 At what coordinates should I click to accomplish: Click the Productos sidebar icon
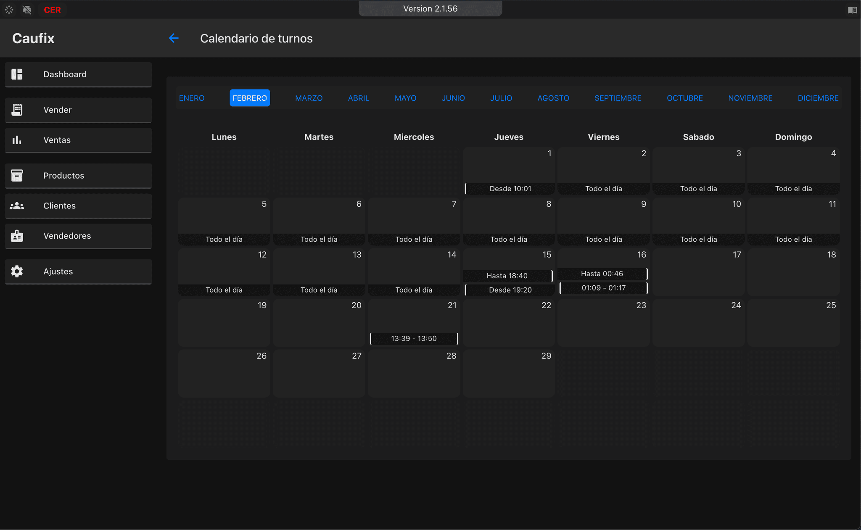[x=16, y=174]
